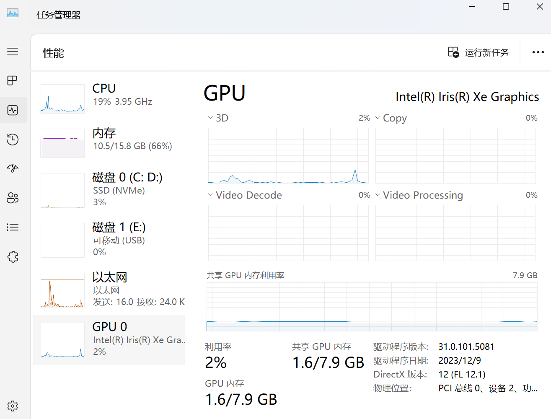Image resolution: width=551 pixels, height=419 pixels.
Task: Click the Task Manager app icon in title bar
Action: tap(13, 13)
